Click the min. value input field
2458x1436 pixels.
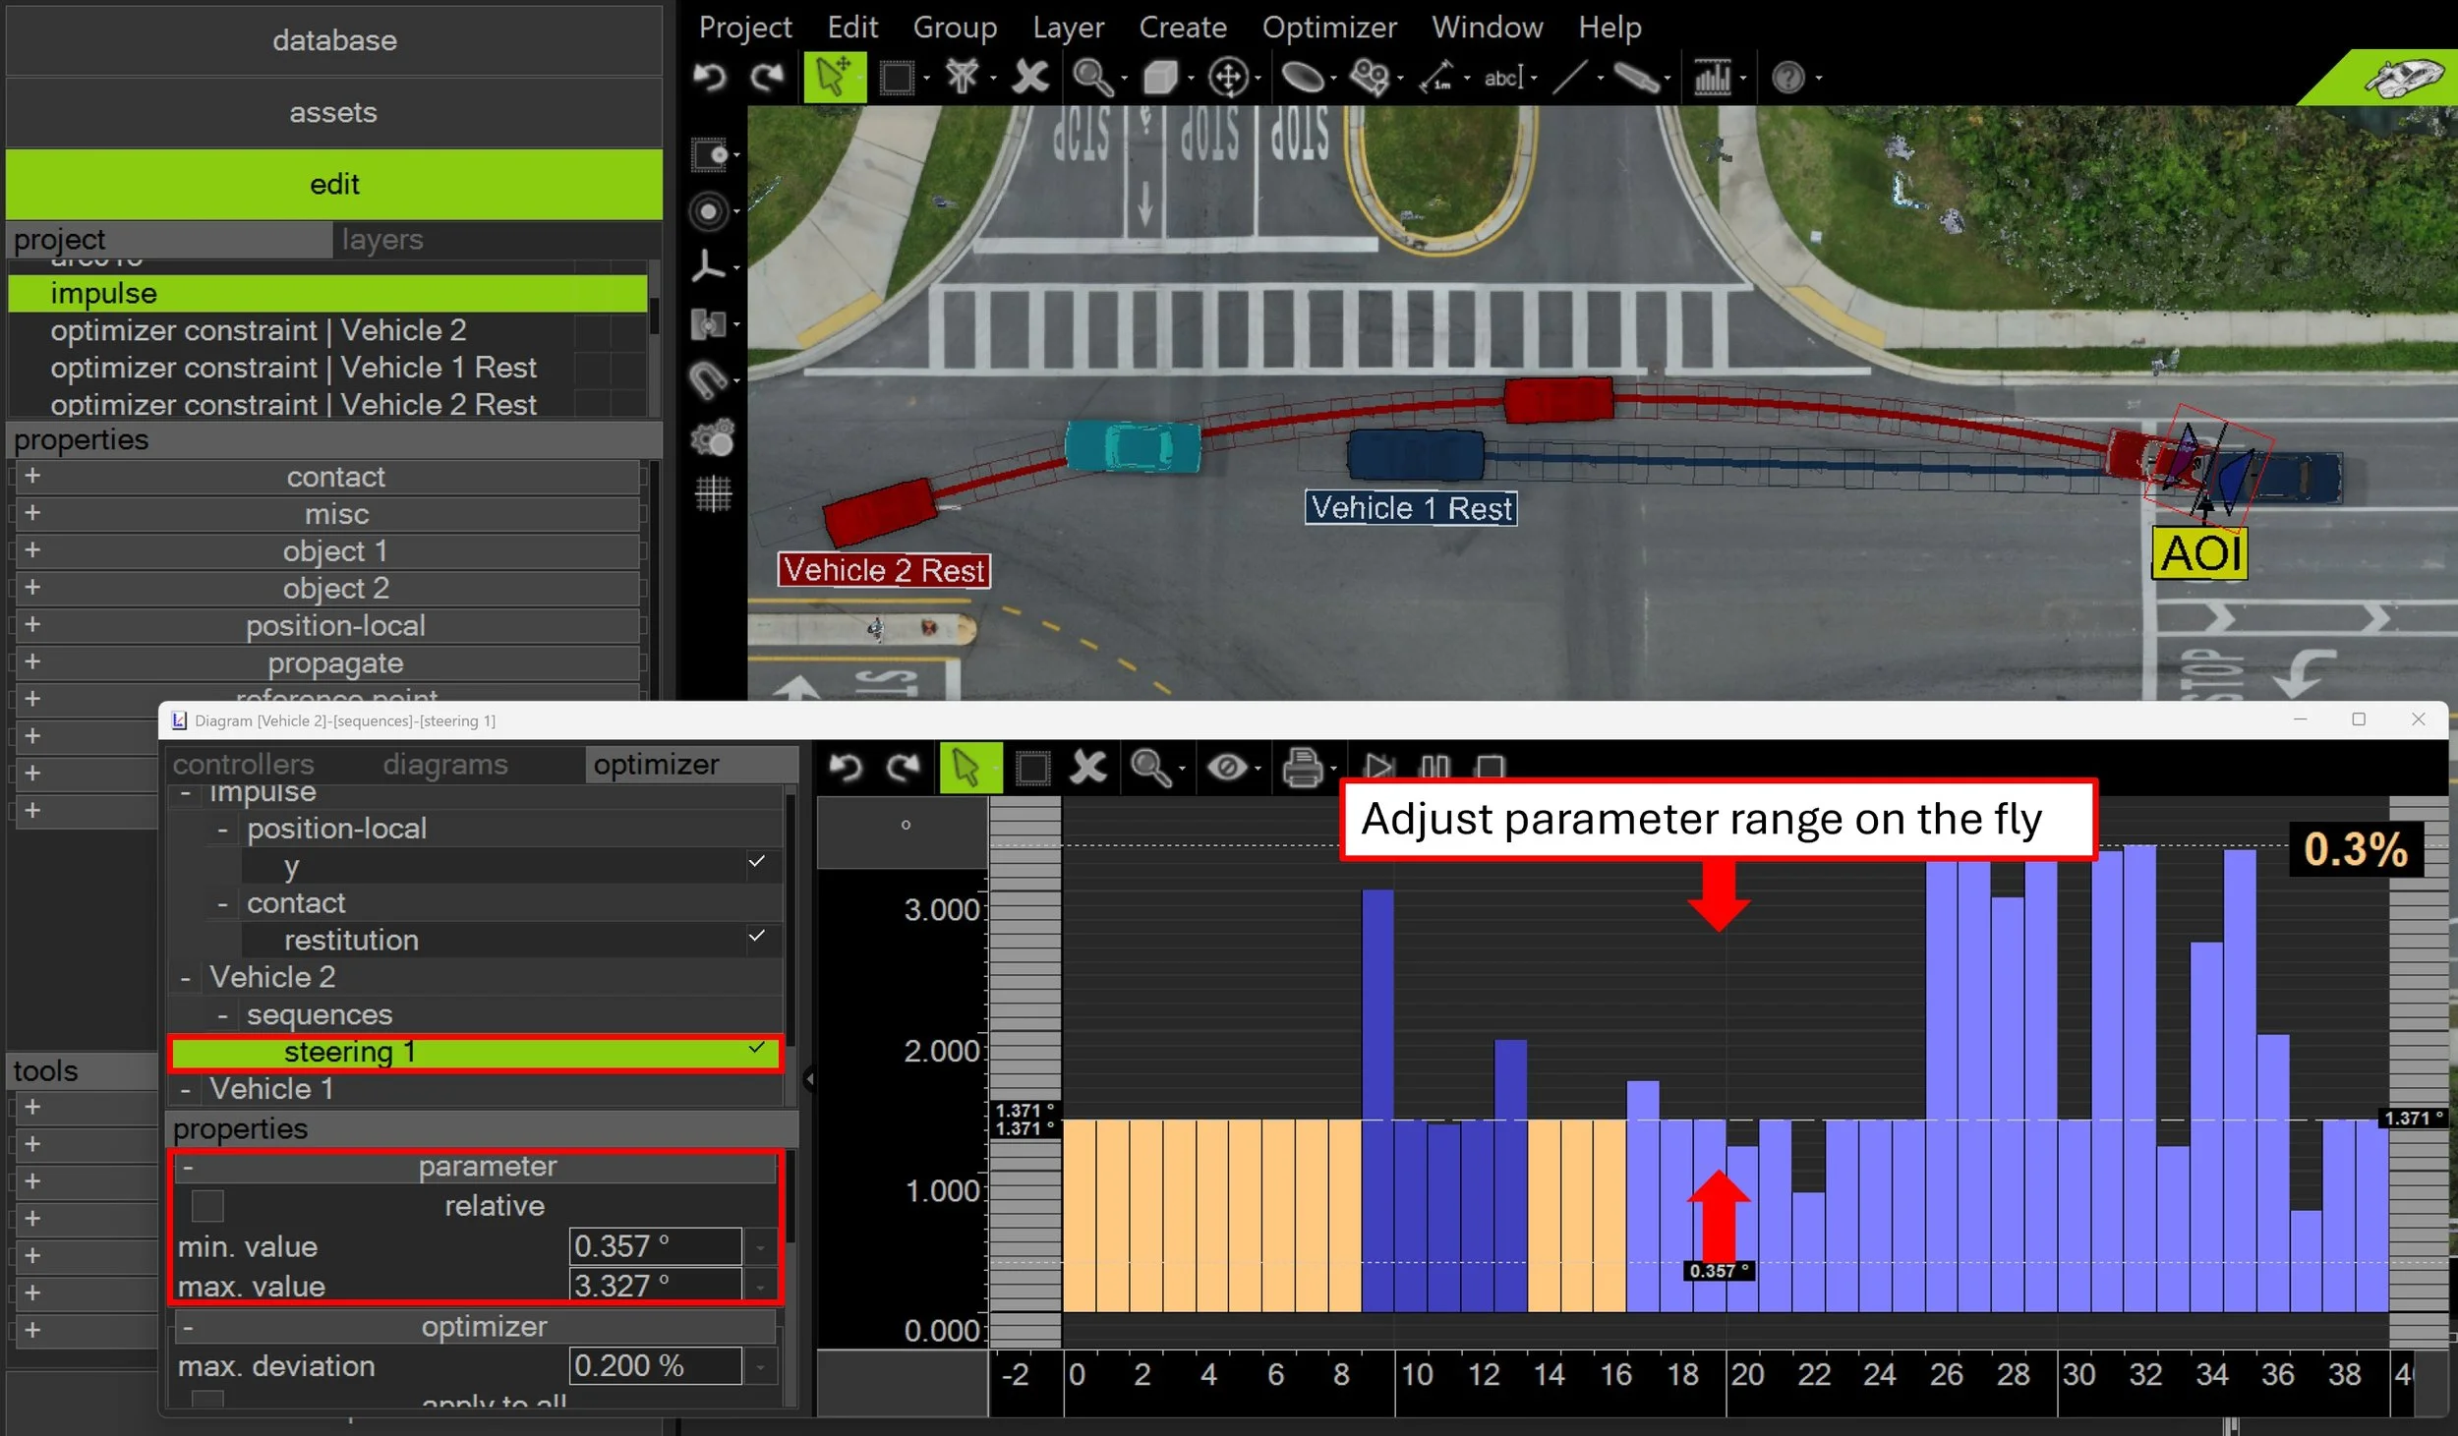[654, 1246]
